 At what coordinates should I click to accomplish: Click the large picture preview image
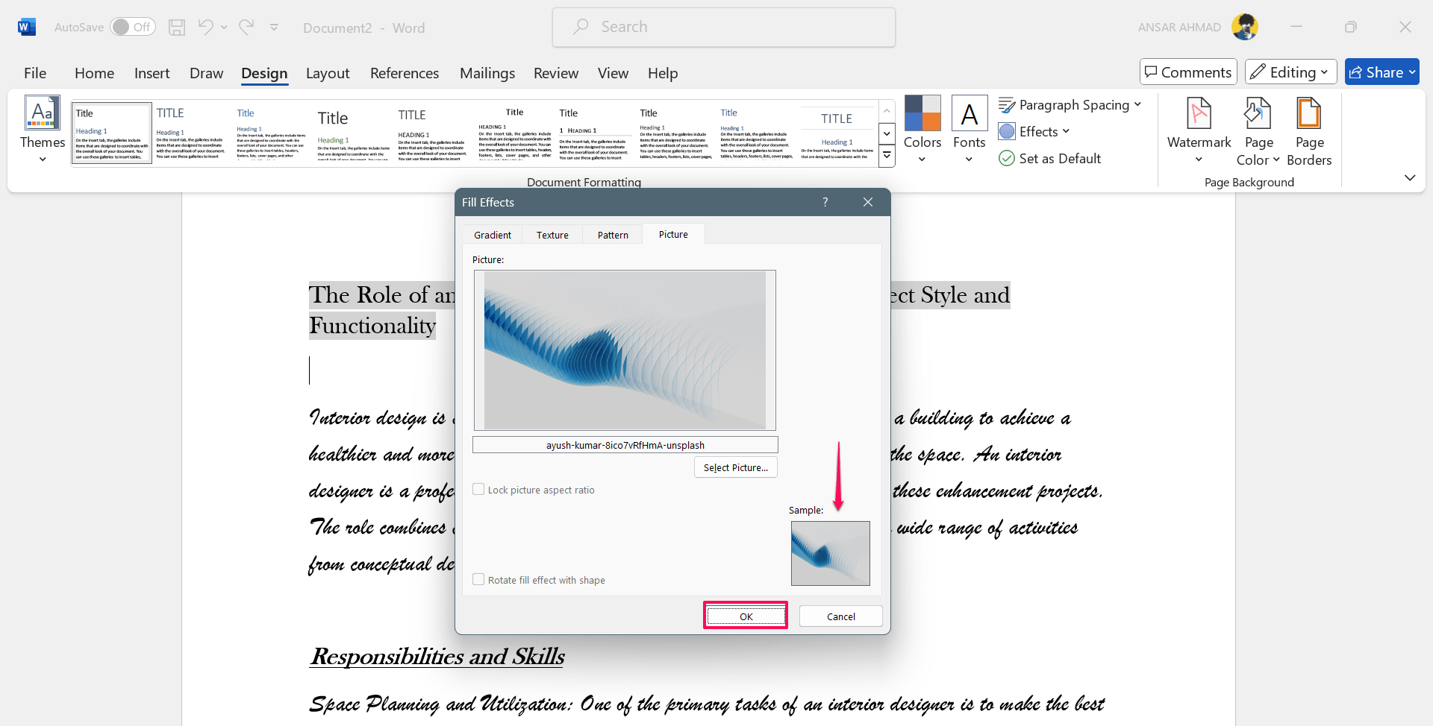point(625,350)
